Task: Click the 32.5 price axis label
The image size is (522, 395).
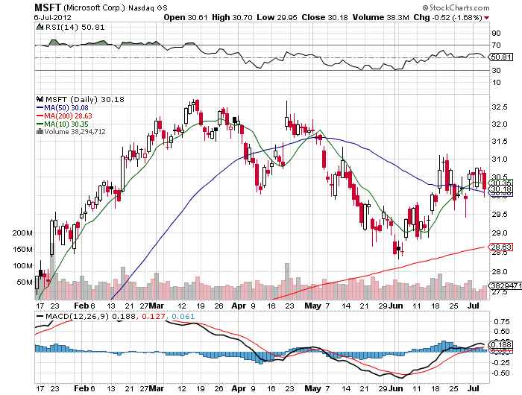Action: tap(500, 107)
